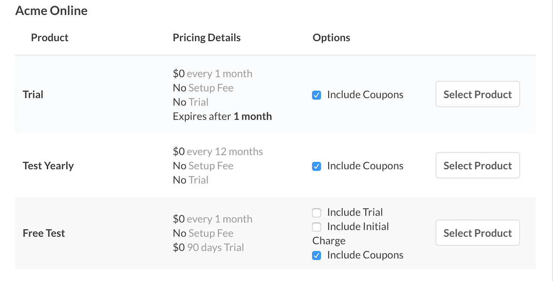
Task: Click Select Product for Test Yearly
Action: tap(477, 165)
